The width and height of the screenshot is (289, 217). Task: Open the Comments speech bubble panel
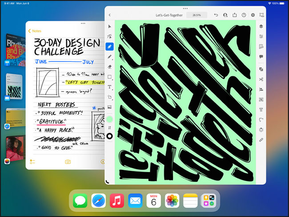[x=261, y=56]
